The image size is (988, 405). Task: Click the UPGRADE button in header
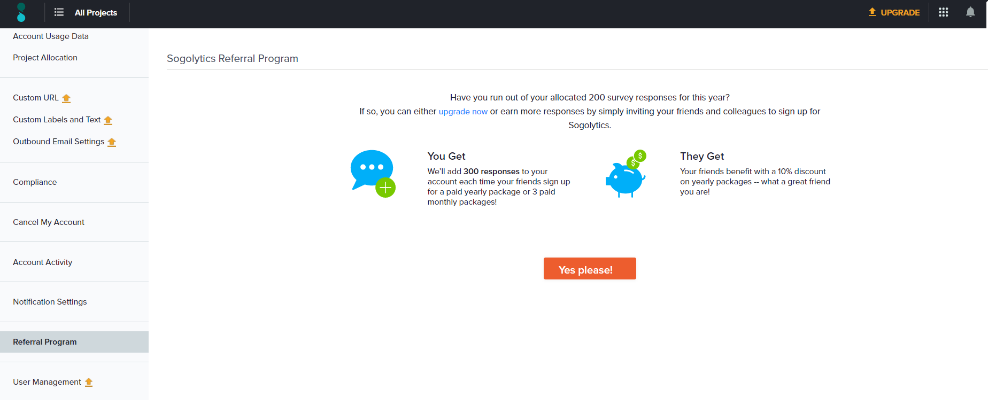pos(894,12)
